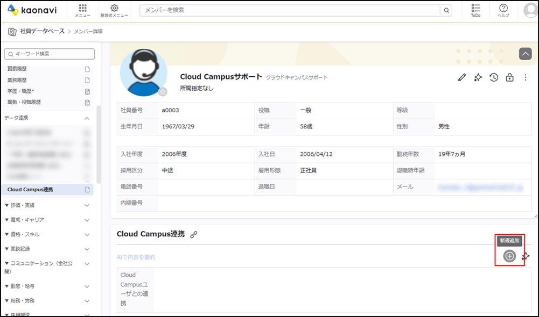539x317 pixels.
Task: Click the sparkle icon next to plus button
Action: [x=526, y=256]
